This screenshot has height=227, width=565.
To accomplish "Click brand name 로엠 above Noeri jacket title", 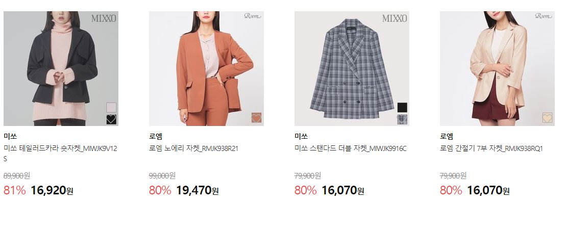I will tap(156, 136).
